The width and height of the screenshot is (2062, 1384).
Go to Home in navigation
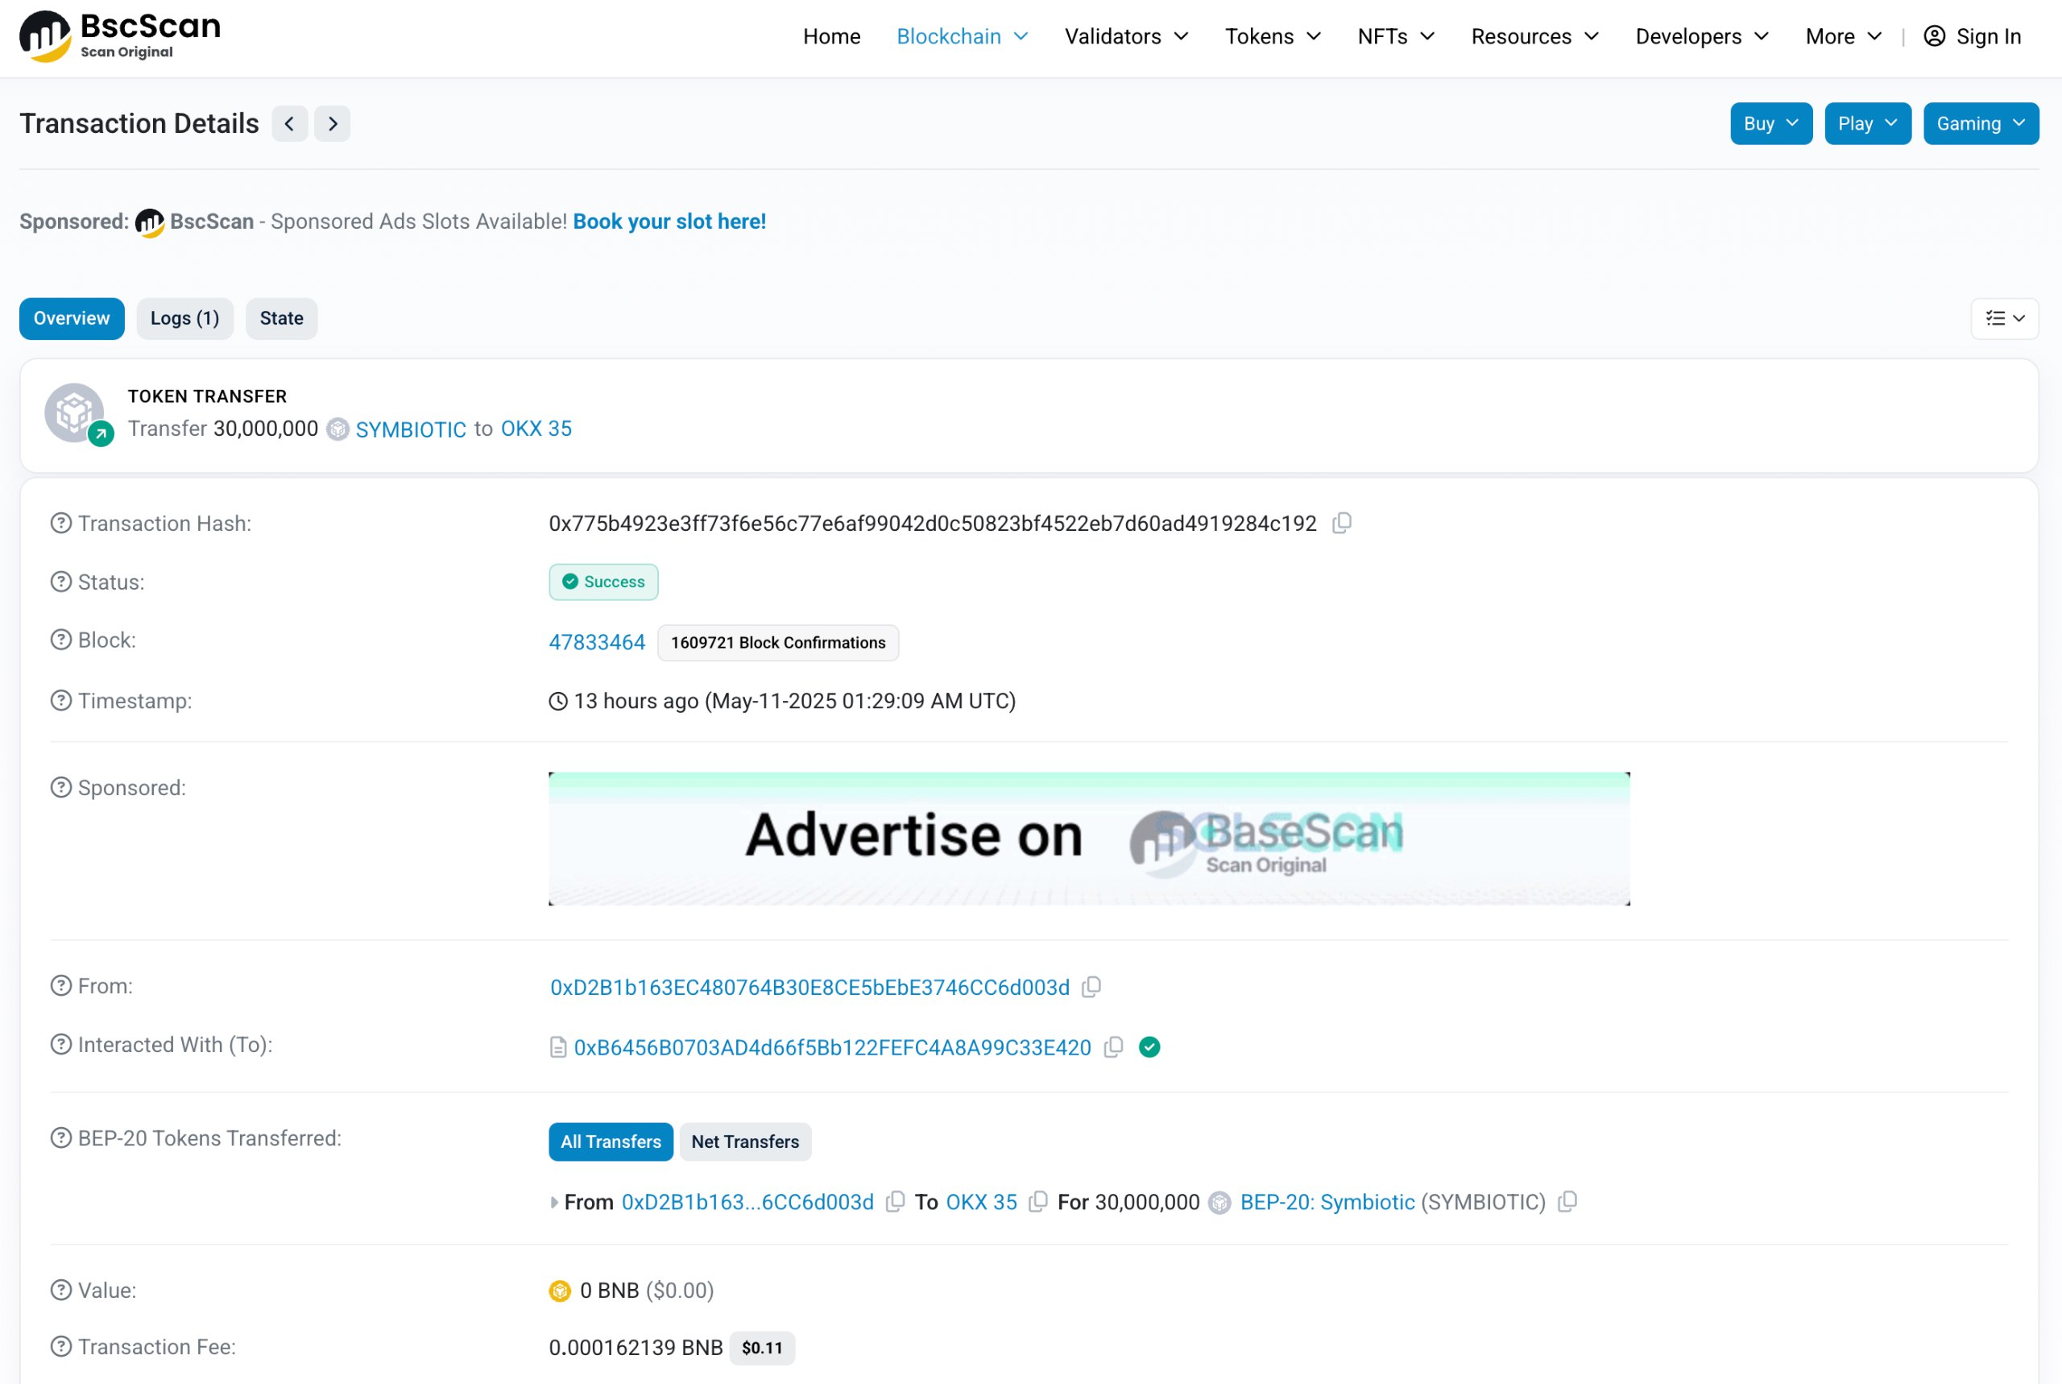point(831,36)
